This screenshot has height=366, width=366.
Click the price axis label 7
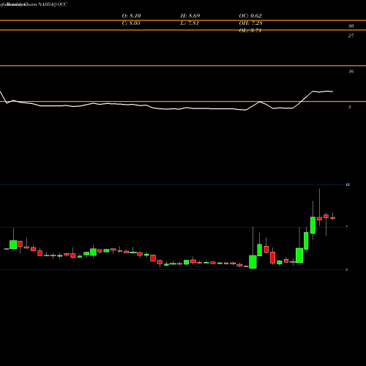point(347,227)
